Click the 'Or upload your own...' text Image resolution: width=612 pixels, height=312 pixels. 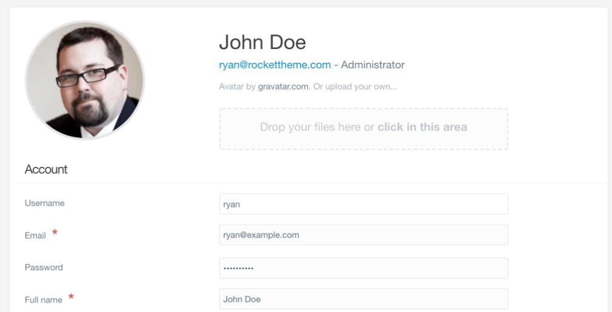[355, 86]
